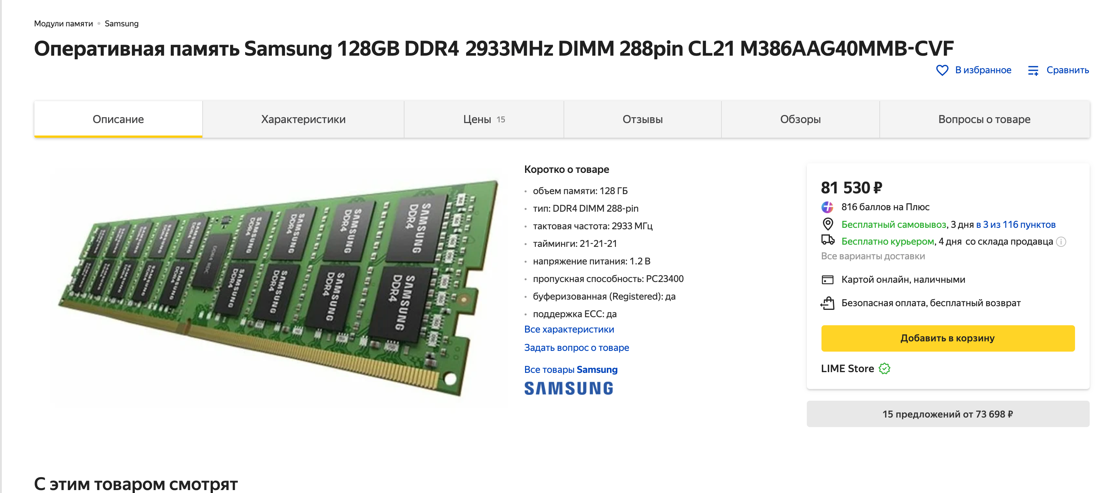Click the LIME Store verified badge

coord(884,368)
